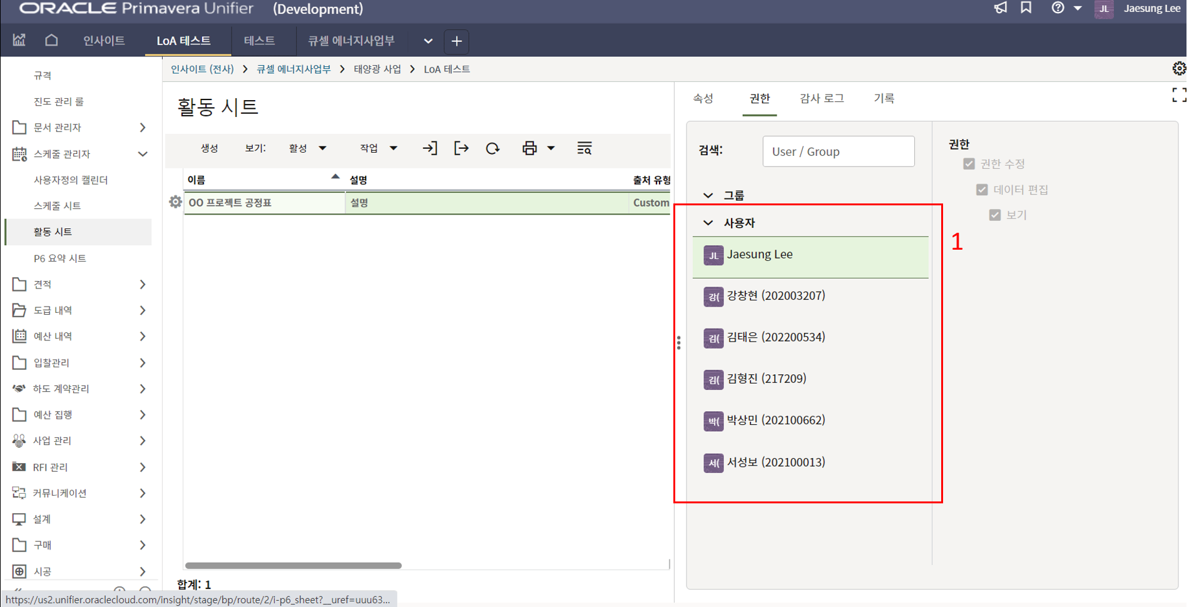Click the 생성 button
The height and width of the screenshot is (607, 1189).
pos(209,148)
